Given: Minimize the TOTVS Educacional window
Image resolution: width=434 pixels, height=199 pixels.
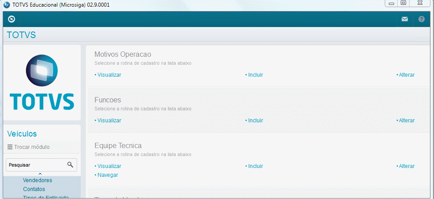Looking at the screenshot, I should click(x=391, y=3).
